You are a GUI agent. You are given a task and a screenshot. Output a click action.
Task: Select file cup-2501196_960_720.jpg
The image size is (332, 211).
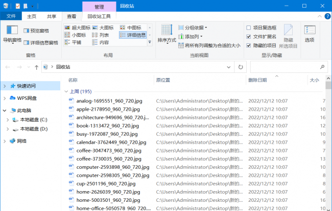(x=106, y=183)
